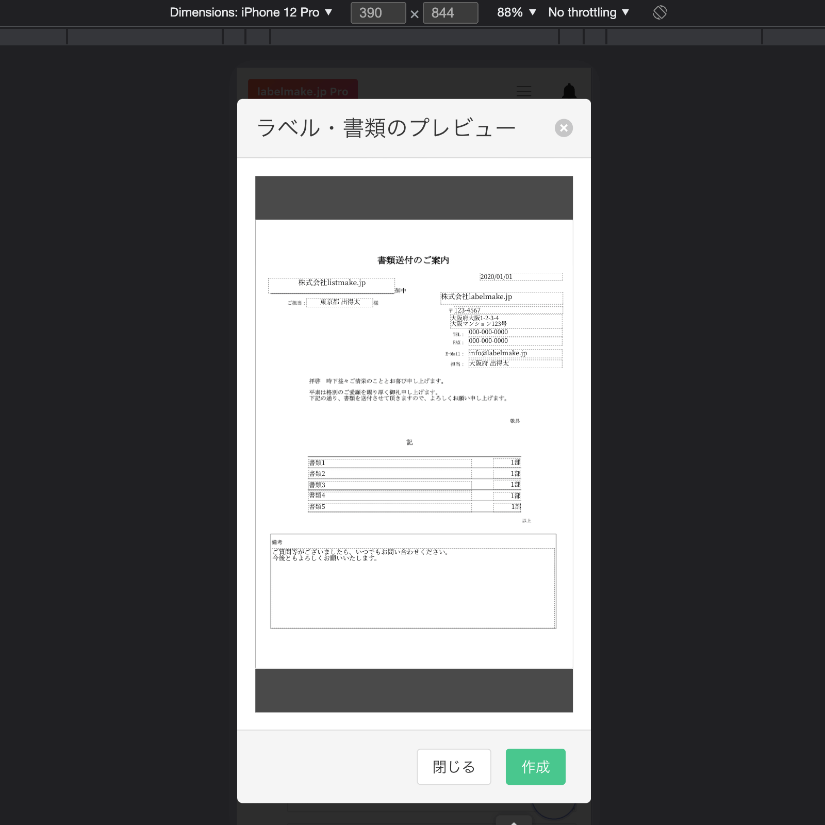Click the 備考 remarks text box
Screen dimensions: 825x825
413,587
